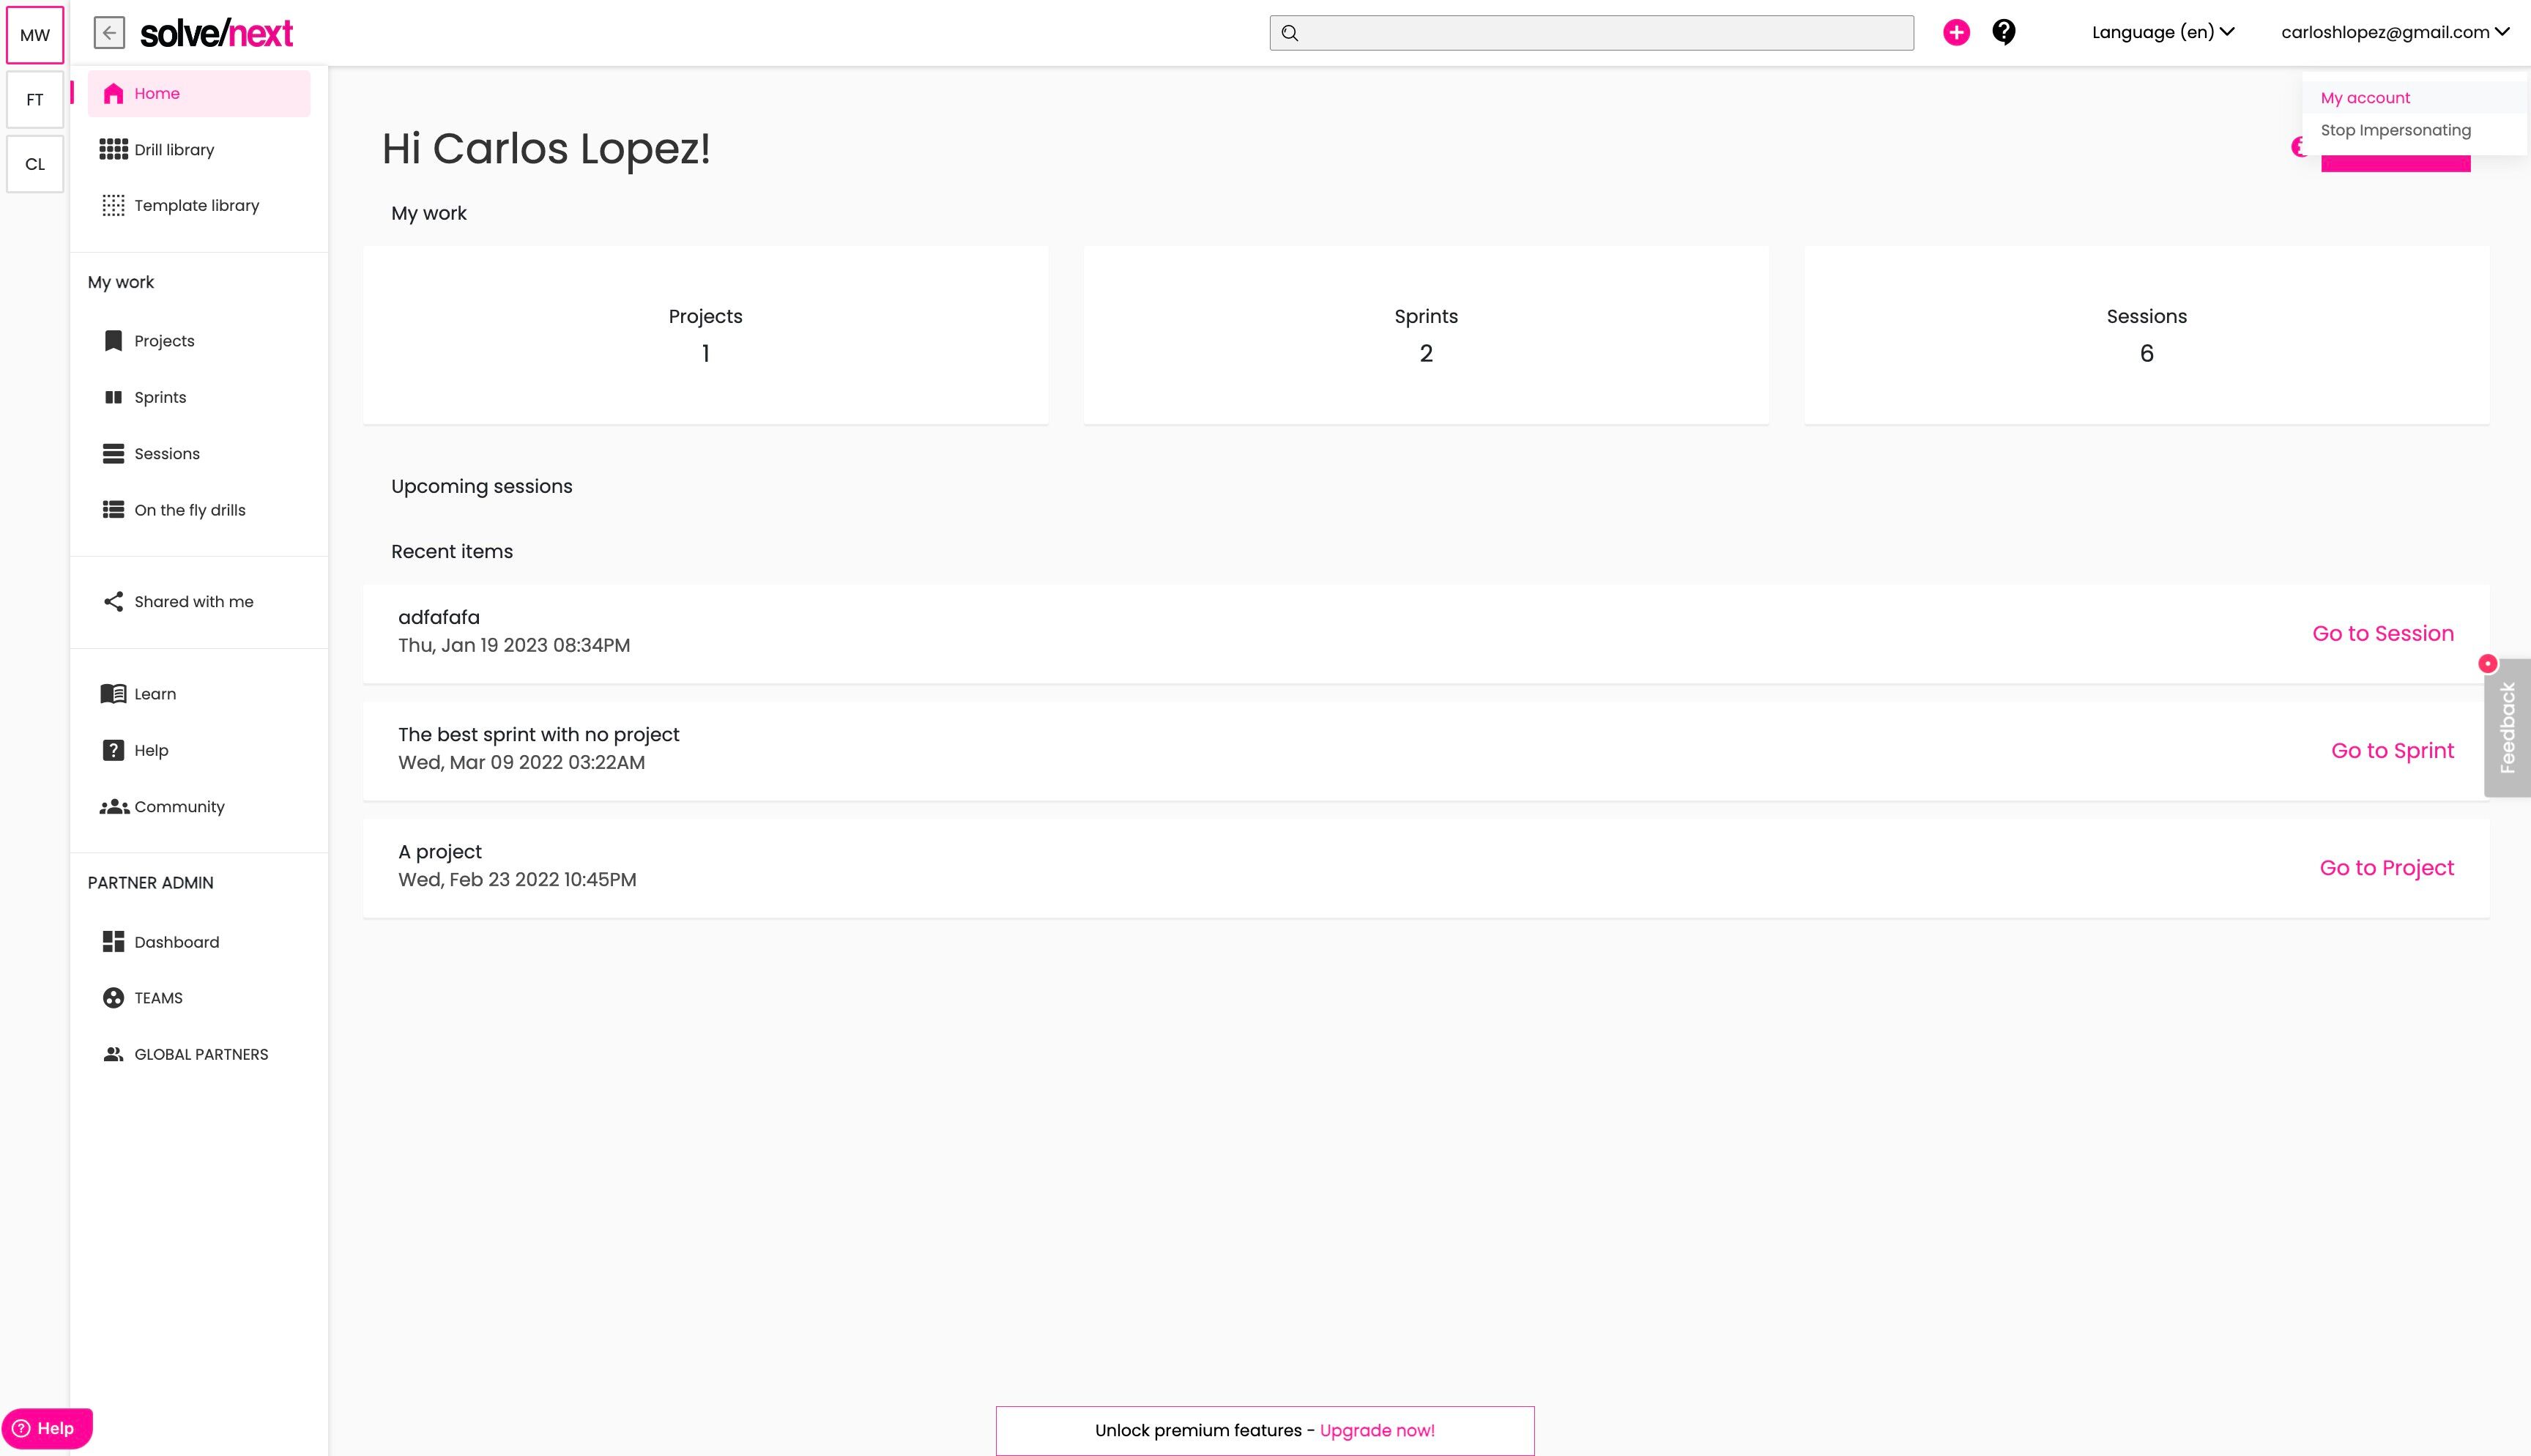Select My account from the menu
2531x1456 pixels.
pos(2365,97)
